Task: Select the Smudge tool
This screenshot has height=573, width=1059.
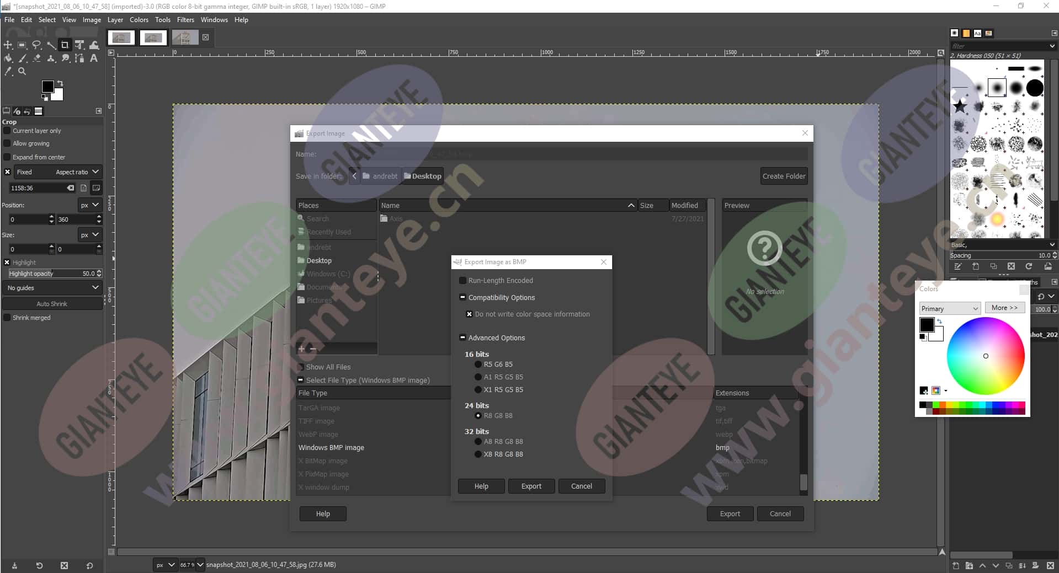Action: (65, 58)
